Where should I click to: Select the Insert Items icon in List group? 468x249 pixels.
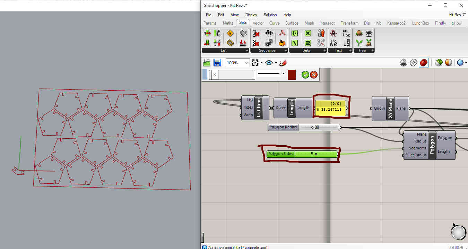[207, 33]
